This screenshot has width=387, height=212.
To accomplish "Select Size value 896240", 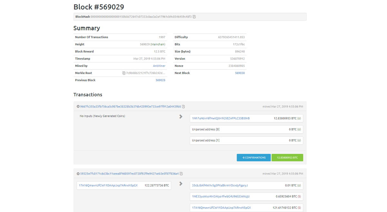I will (240, 51).
